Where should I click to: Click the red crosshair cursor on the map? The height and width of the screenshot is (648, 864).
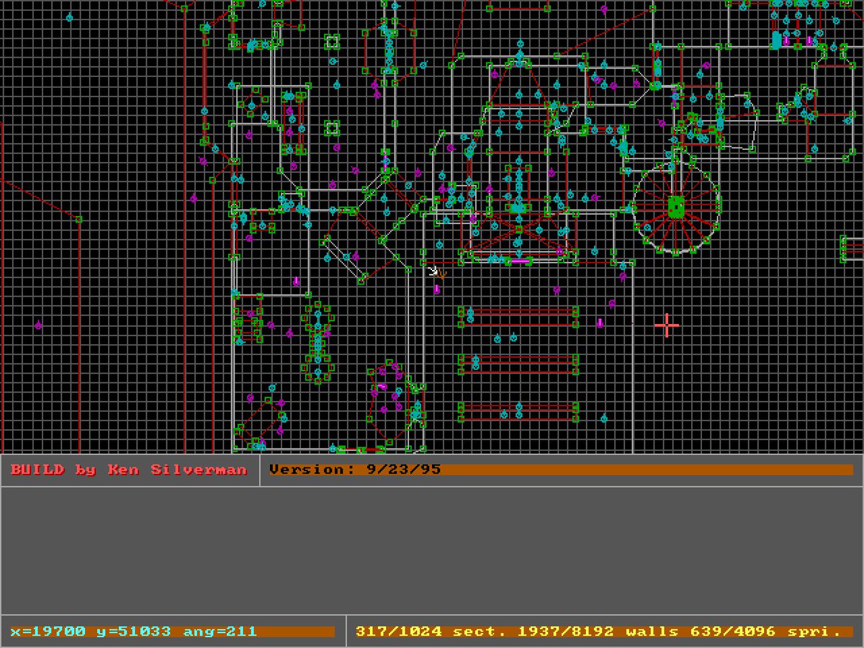tap(667, 325)
